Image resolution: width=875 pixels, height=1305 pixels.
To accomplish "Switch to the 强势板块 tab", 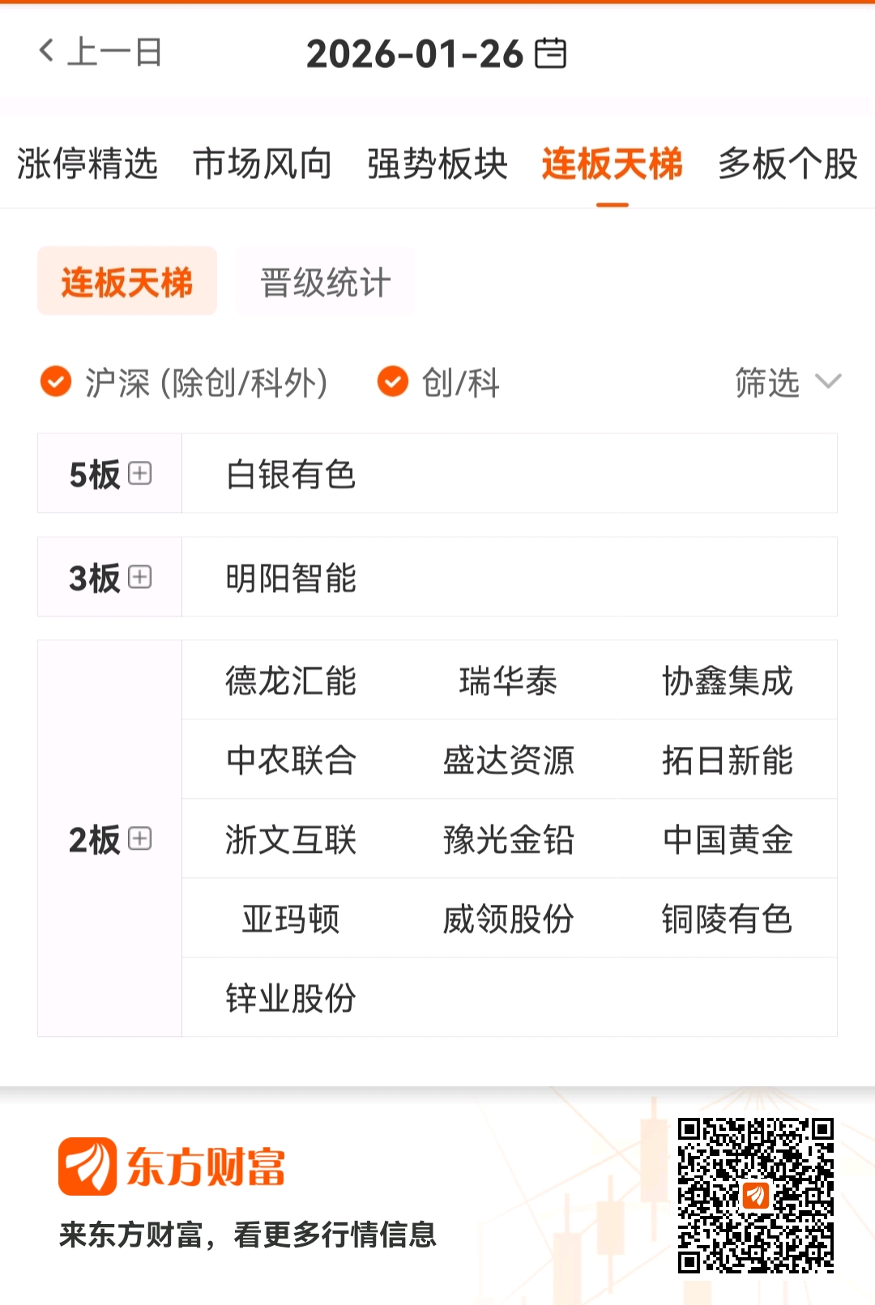I will click(x=437, y=164).
